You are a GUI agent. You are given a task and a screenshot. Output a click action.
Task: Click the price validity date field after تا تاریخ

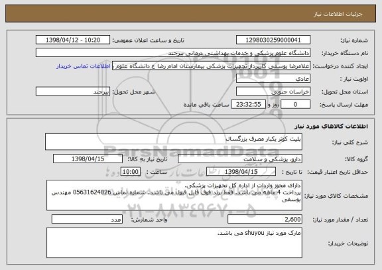(241, 172)
